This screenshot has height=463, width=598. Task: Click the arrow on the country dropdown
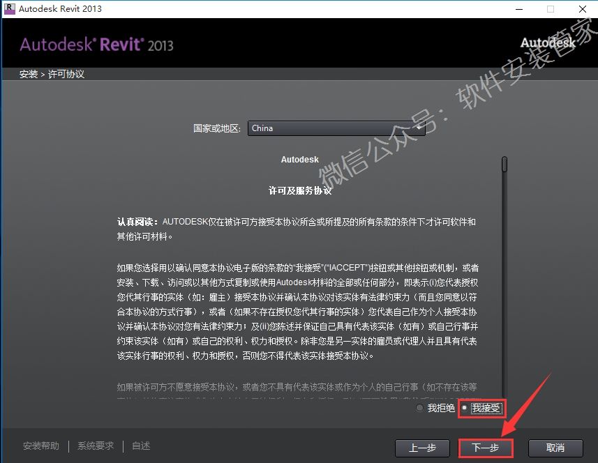(419, 128)
